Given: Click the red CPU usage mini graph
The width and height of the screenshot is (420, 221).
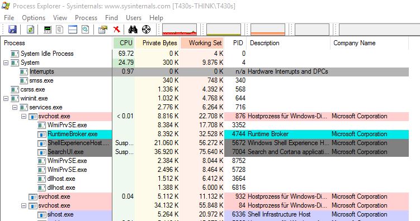Looking at the screenshot, I should coord(180,30).
